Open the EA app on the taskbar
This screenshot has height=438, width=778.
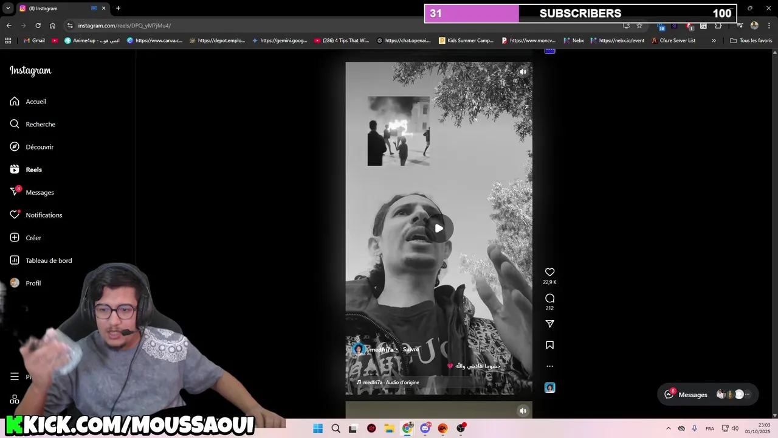tap(442, 428)
